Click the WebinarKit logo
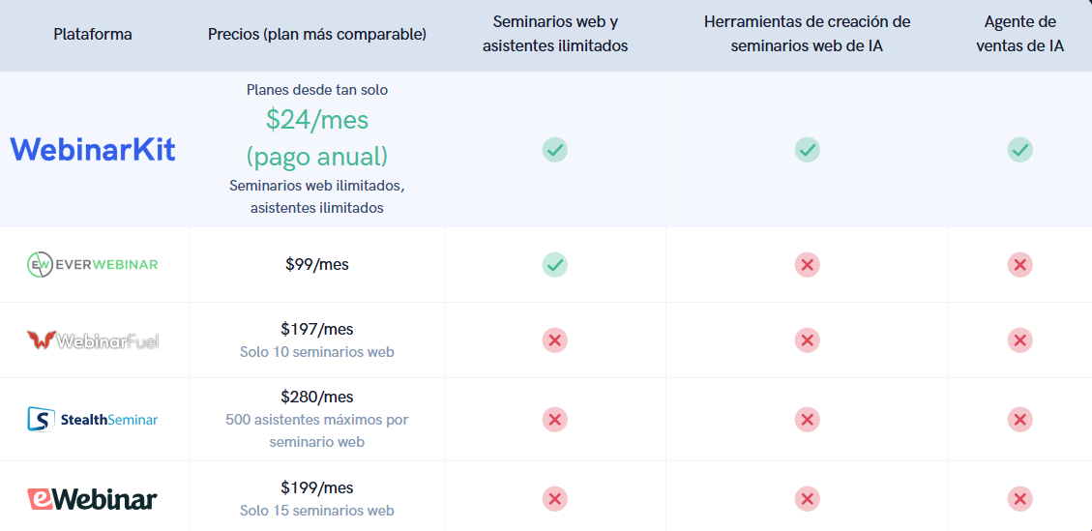Screen dimensions: 1092x531 coord(93,149)
